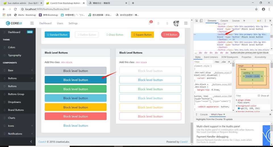Open Charts in the sidebar
The width and height of the screenshot is (273, 147).
[x=18, y=118]
